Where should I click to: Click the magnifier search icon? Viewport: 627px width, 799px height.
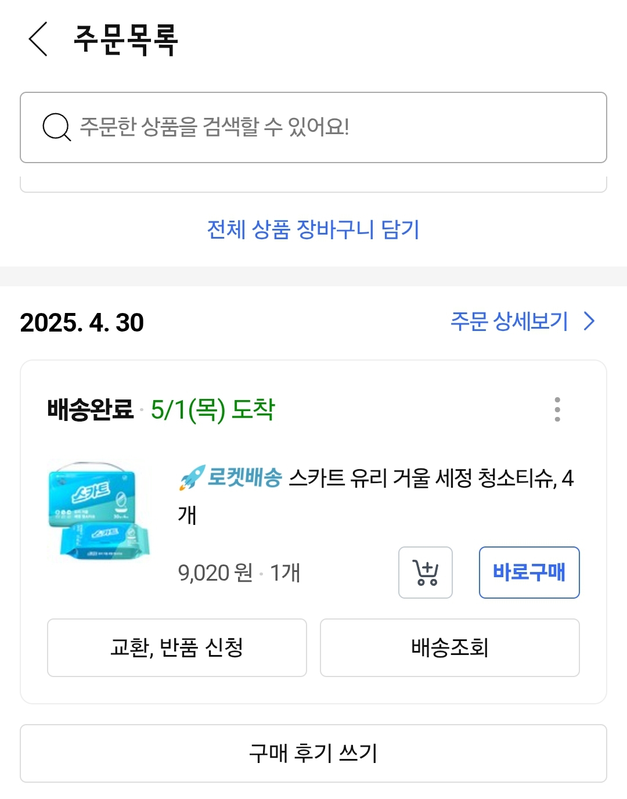coord(56,127)
